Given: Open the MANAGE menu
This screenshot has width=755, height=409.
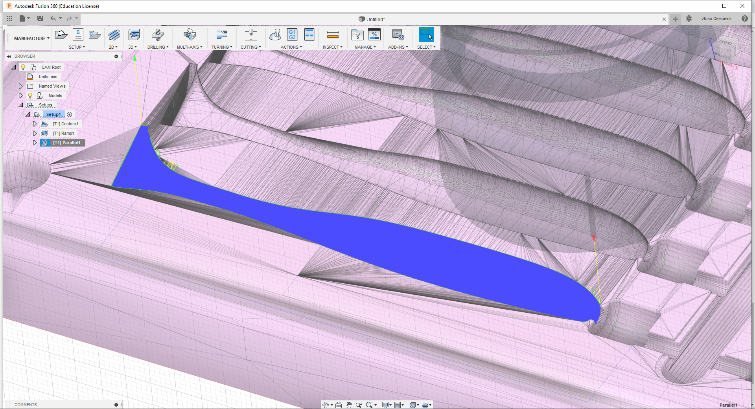Looking at the screenshot, I should 365,47.
